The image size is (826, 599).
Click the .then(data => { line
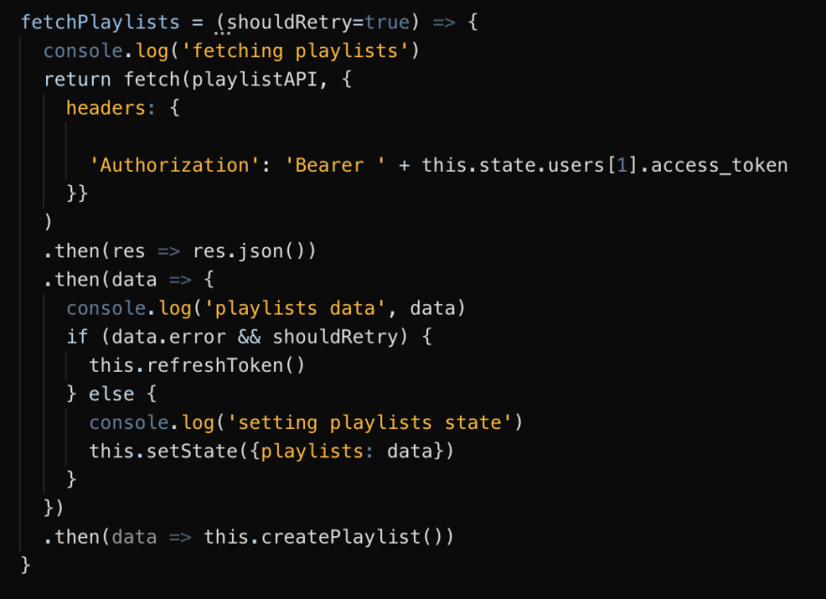point(130,280)
